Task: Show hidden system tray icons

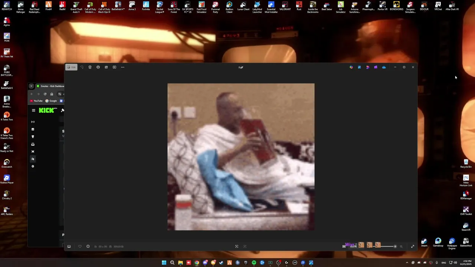Action: tap(407, 263)
